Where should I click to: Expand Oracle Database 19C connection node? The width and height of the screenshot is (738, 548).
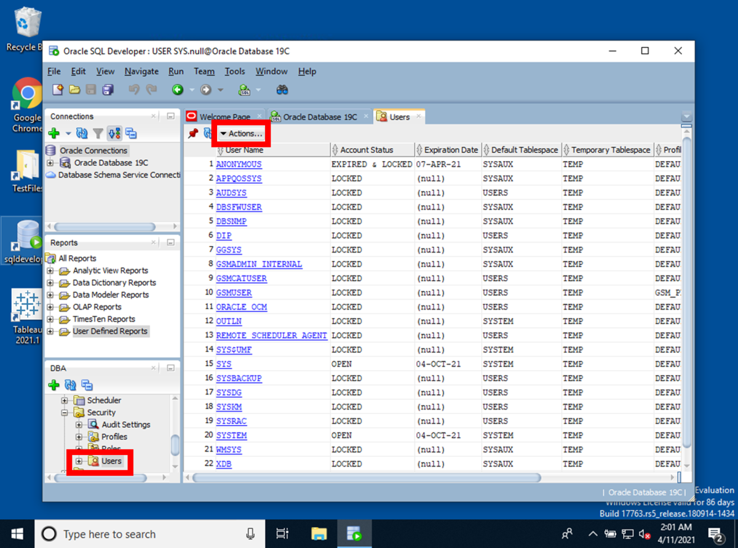(x=50, y=163)
